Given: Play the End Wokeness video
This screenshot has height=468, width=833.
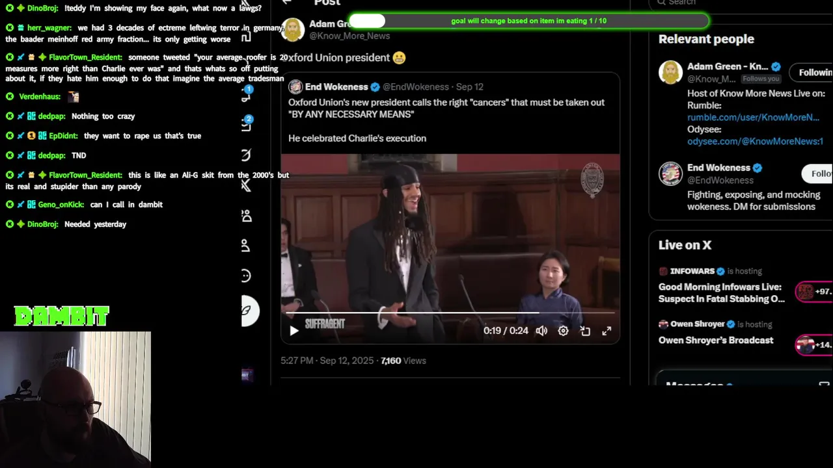Looking at the screenshot, I should [294, 331].
